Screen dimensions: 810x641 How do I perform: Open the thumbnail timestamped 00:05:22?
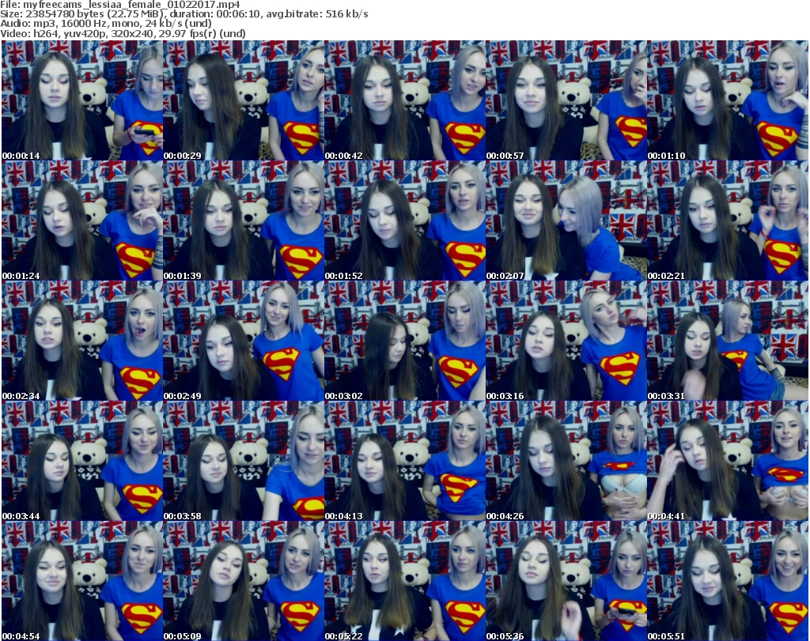(405, 581)
